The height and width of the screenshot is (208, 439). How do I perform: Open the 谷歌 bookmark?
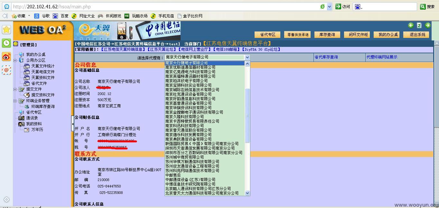click(42, 16)
